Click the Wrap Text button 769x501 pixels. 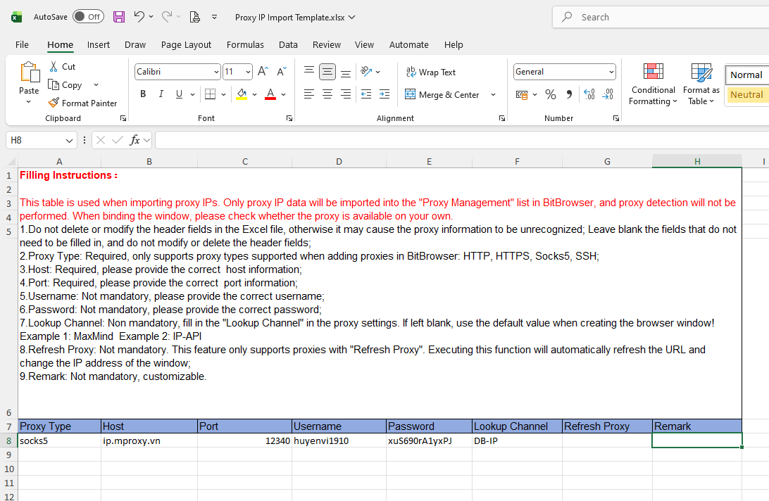coord(431,72)
